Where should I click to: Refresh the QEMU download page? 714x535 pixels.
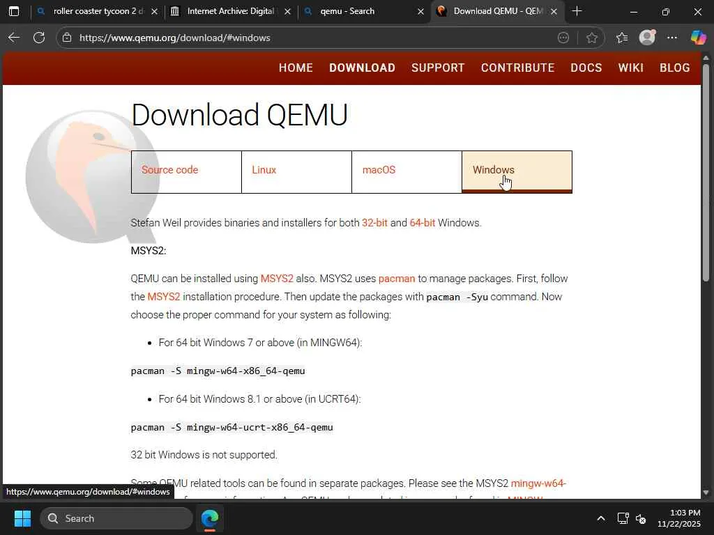coord(39,38)
